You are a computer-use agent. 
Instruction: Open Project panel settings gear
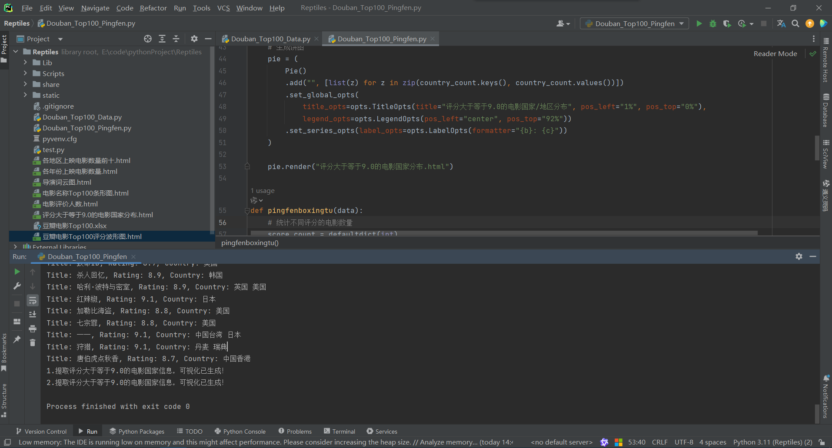coord(194,39)
